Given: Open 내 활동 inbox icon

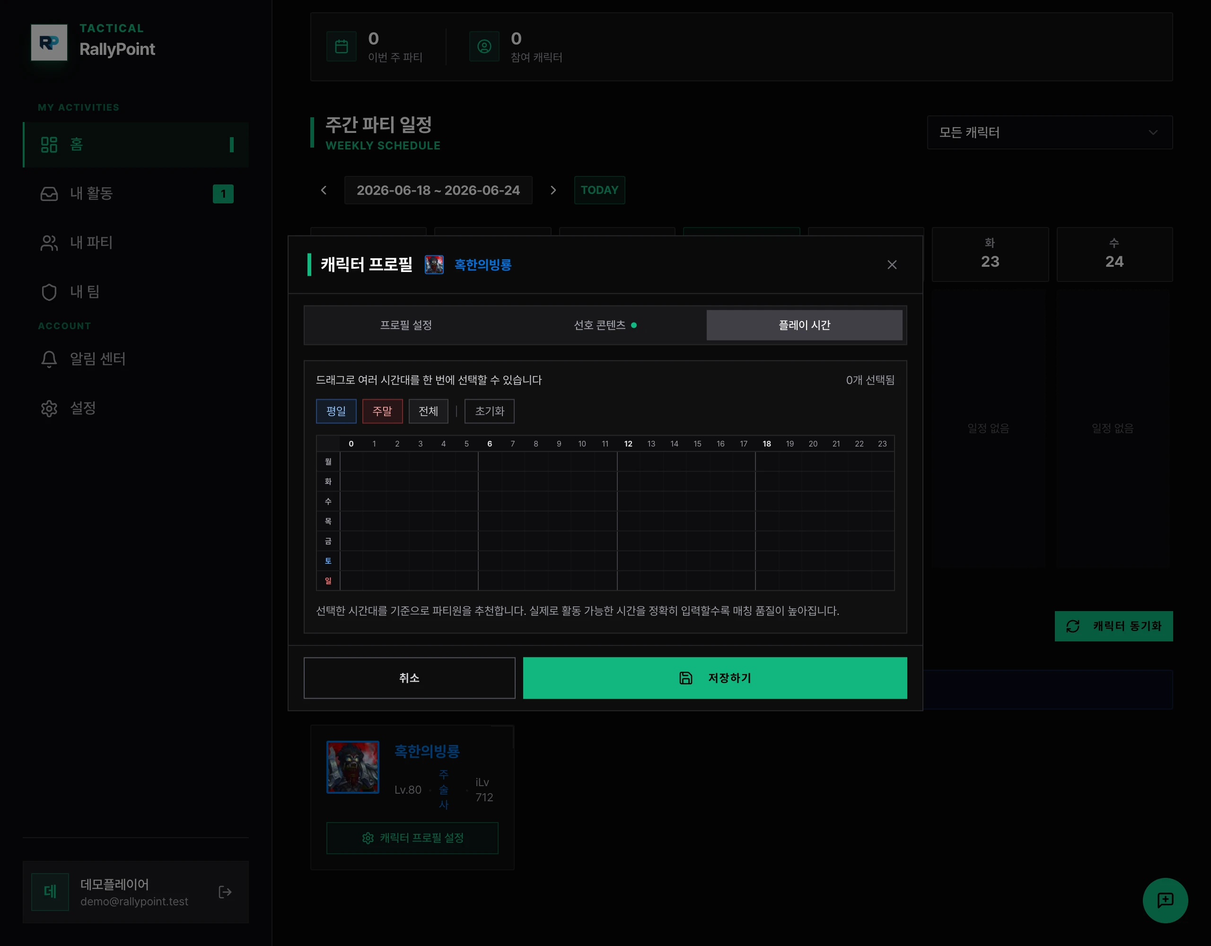Looking at the screenshot, I should (49, 193).
